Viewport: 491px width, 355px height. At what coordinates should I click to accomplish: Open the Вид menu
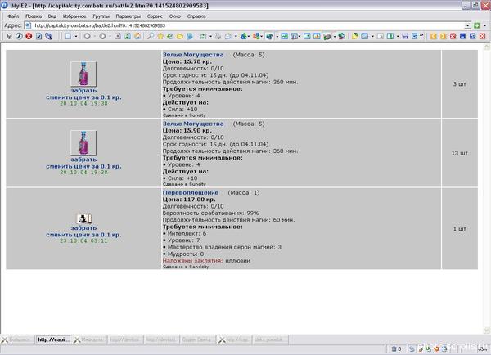pyautogui.click(x=52, y=16)
